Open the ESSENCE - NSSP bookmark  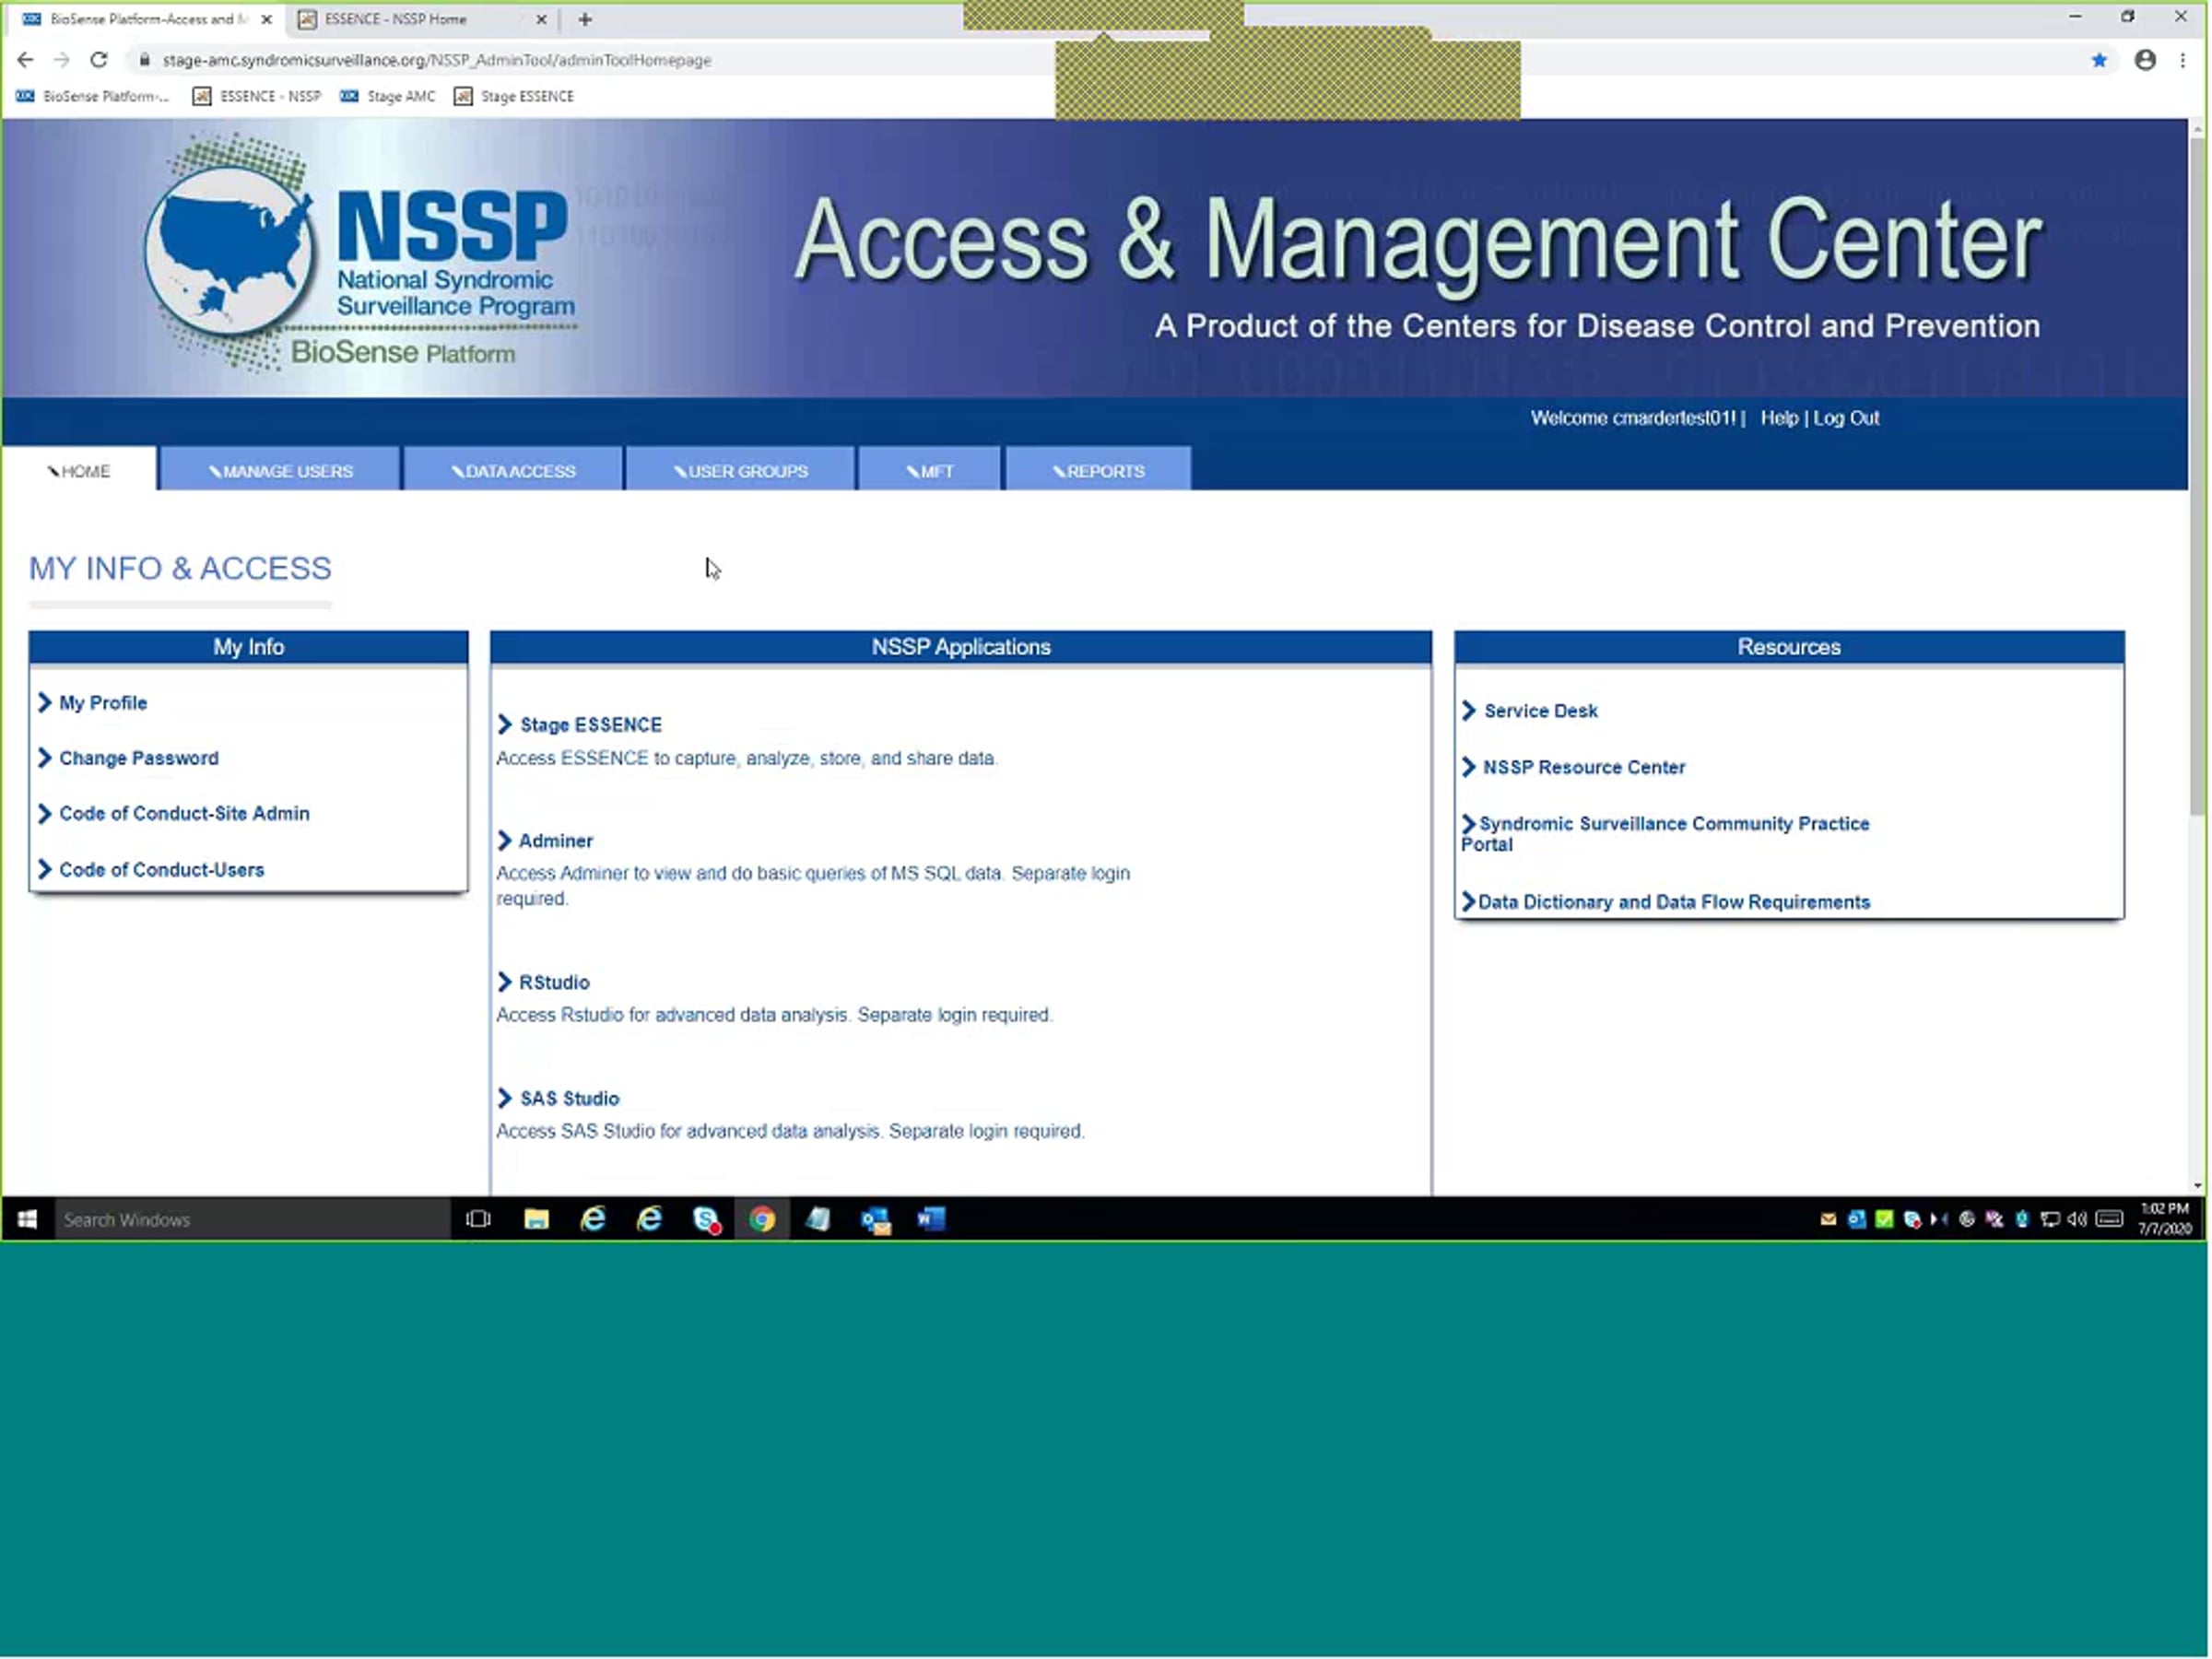click(258, 96)
